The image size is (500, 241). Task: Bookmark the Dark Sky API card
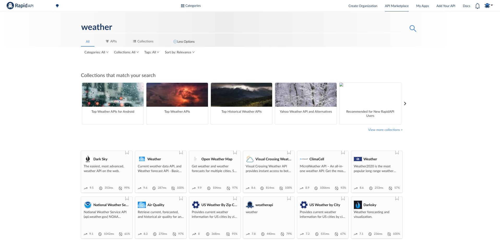(127, 153)
